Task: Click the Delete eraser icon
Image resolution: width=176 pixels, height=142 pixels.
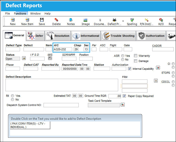Action: click(56, 20)
